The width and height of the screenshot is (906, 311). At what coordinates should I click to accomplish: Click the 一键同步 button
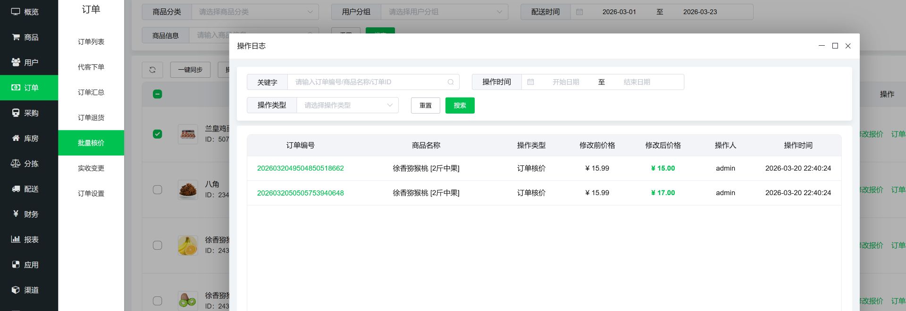click(190, 70)
